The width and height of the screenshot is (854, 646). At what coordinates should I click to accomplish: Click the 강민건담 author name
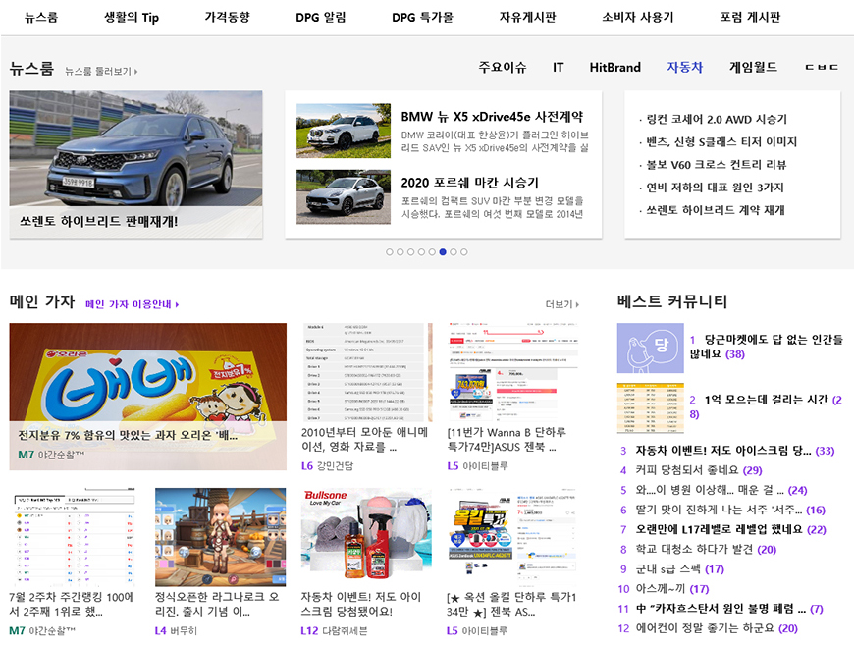coord(335,466)
